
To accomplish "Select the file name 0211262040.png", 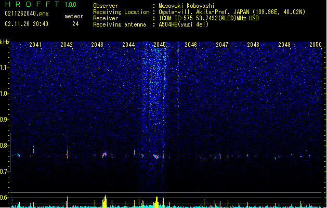I will pos(27,14).
